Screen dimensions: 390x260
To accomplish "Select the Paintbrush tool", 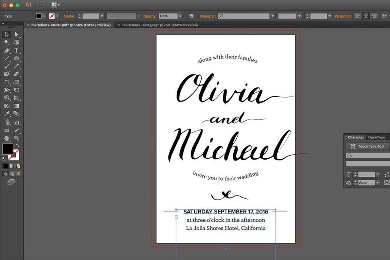I will 7,66.
